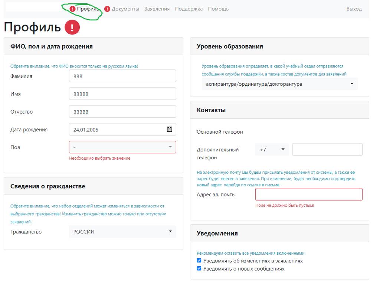Click the 'Основной телефон' label
The width and height of the screenshot is (380, 281).
pyautogui.click(x=220, y=132)
